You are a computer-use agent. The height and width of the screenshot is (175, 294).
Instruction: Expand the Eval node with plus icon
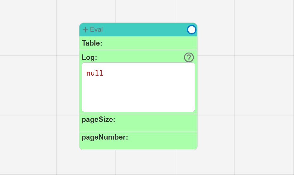[85, 30]
